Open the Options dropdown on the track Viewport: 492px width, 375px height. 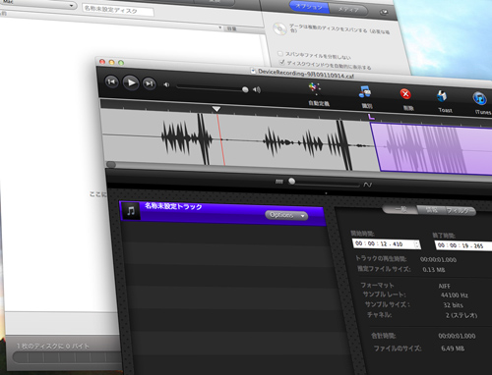click(286, 215)
